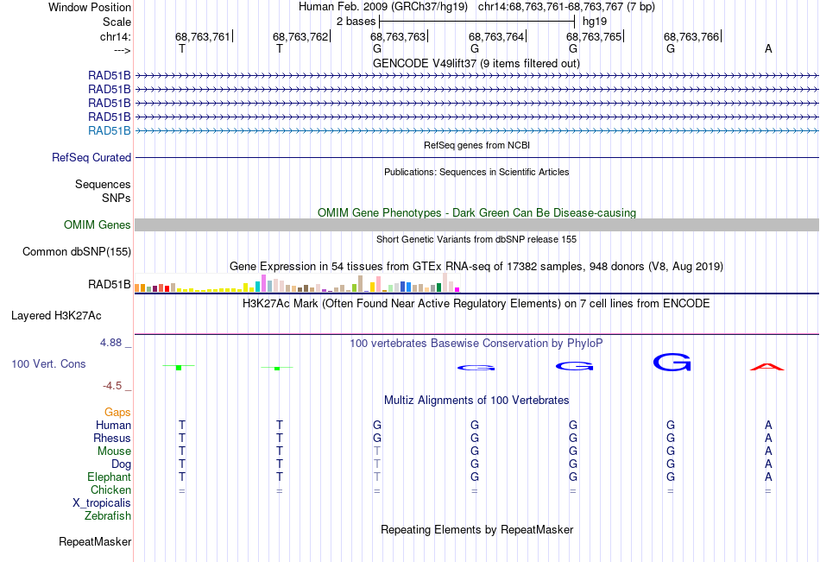Click the Dog species label
Screen dimensions: 820x562
click(121, 464)
